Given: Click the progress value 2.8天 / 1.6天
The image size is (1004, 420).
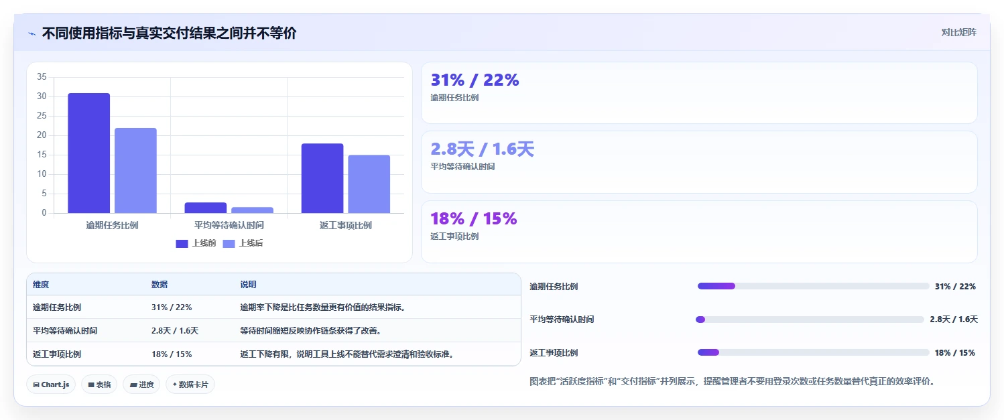Looking at the screenshot, I should pos(954,320).
